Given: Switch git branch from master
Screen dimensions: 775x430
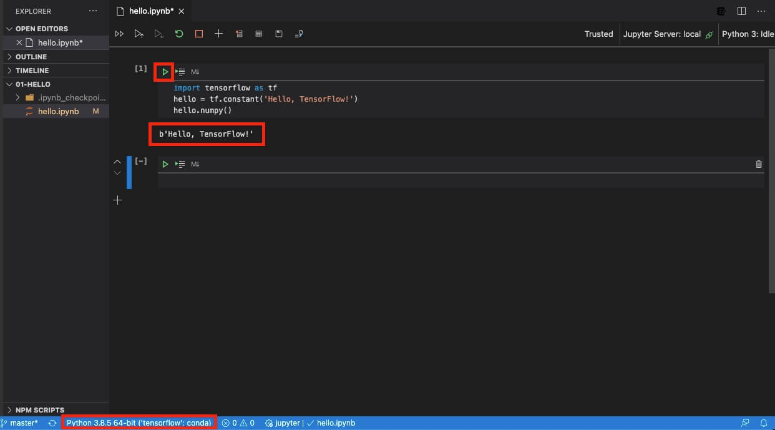Looking at the screenshot, I should [20, 423].
